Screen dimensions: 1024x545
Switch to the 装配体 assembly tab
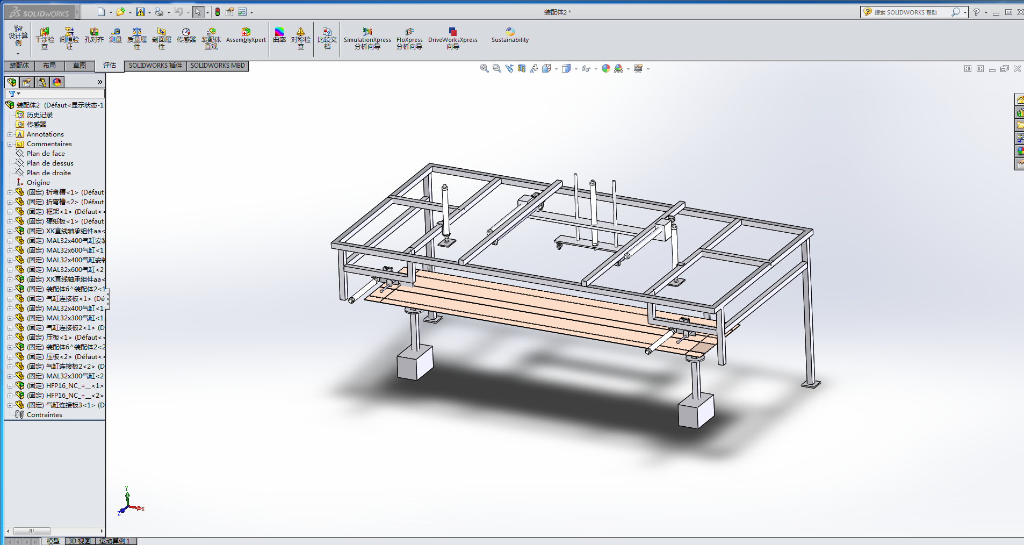pyautogui.click(x=19, y=66)
